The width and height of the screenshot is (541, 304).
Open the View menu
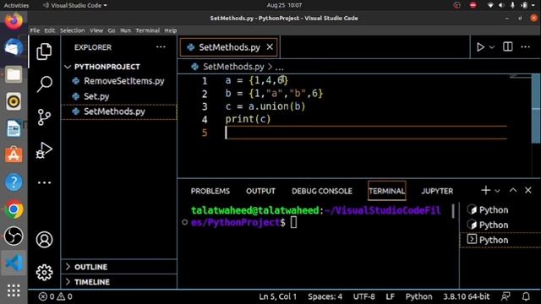[96, 30]
